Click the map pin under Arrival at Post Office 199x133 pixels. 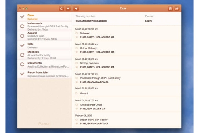(x=77, y=109)
